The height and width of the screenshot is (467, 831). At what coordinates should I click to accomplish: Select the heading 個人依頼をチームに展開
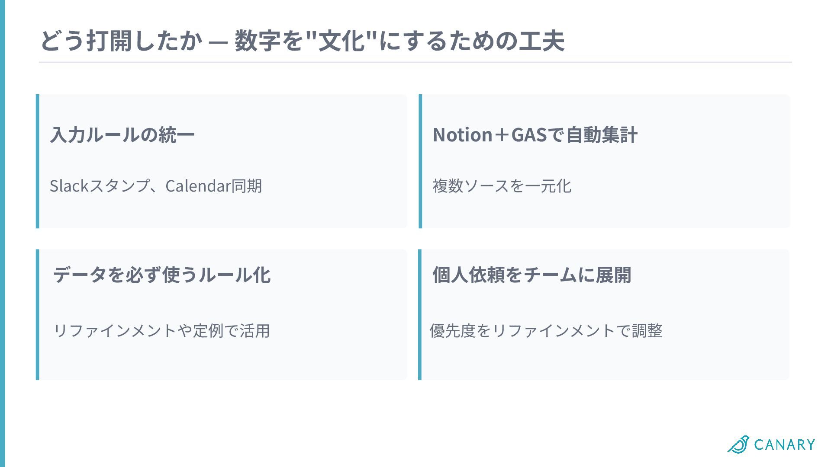[532, 275]
